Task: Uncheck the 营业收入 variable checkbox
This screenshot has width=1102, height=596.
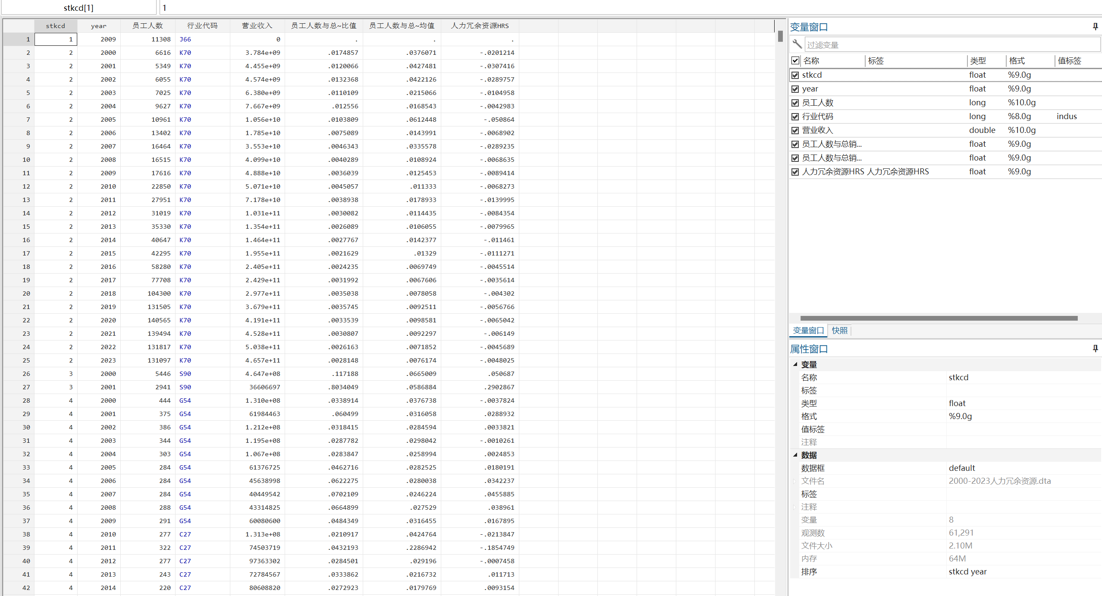Action: tap(795, 130)
